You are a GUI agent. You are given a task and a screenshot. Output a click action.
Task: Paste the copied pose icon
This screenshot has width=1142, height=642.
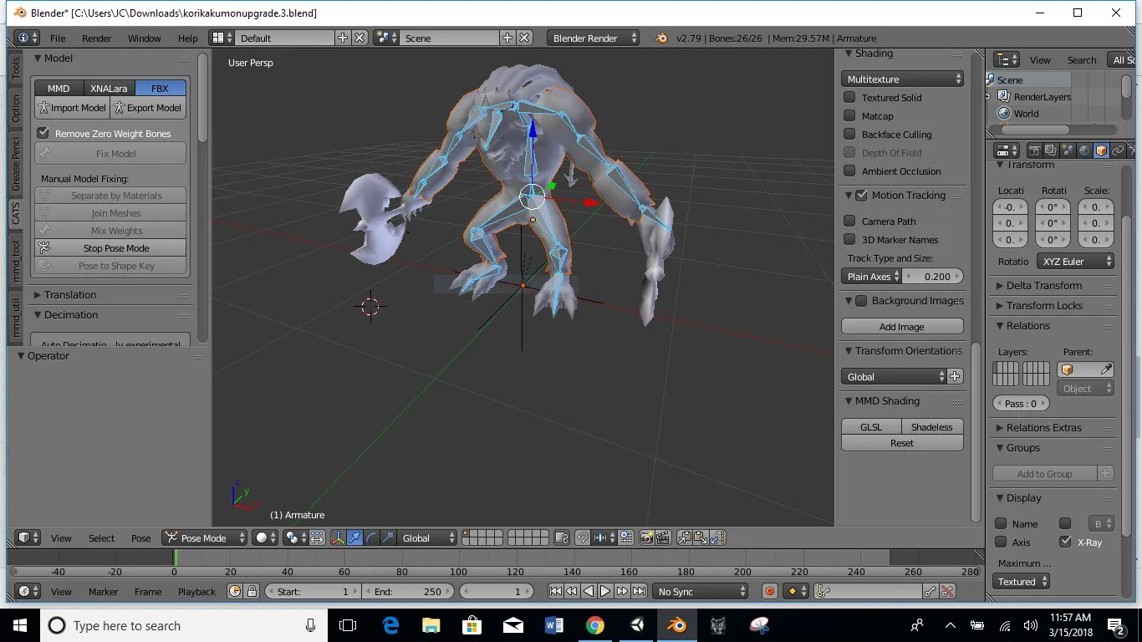701,538
